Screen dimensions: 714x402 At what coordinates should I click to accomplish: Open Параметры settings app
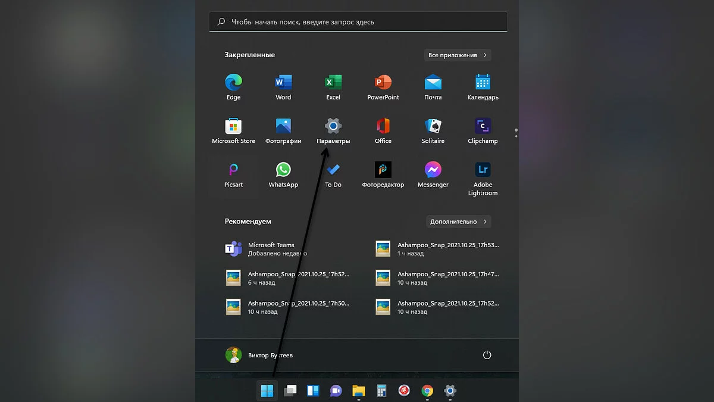coord(333,132)
